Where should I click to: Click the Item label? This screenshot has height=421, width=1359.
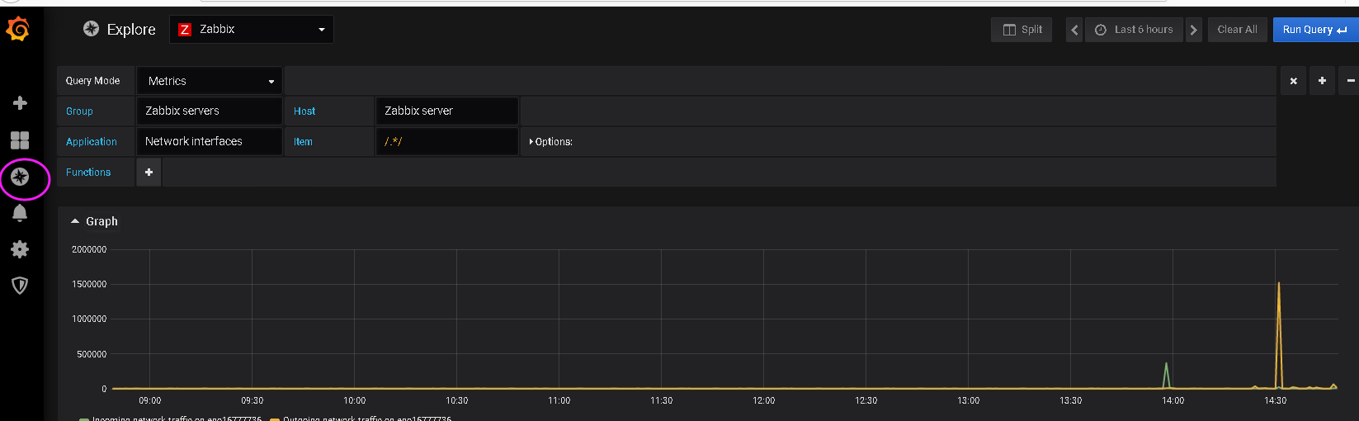coord(303,142)
